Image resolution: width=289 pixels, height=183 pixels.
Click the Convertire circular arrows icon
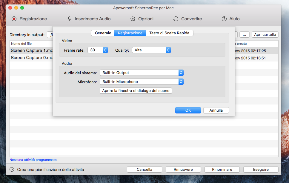(x=176, y=19)
